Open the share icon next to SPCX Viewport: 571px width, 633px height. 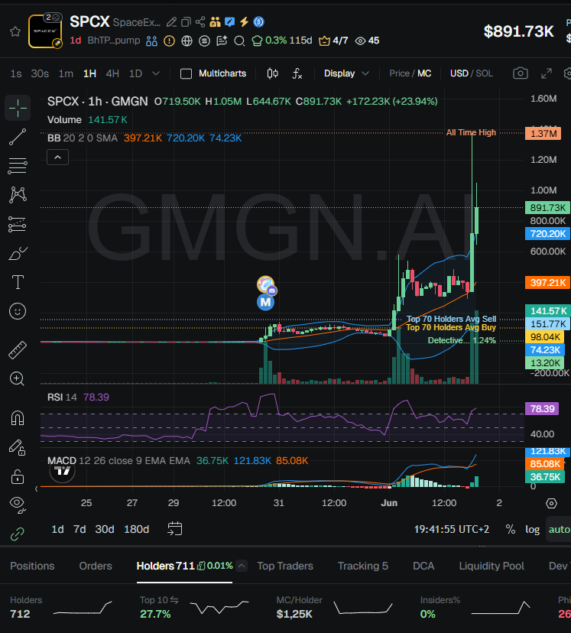point(200,22)
